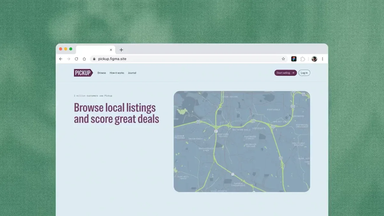Image resolution: width=384 pixels, height=216 pixels.
Task: Click the pickup.figma.site address bar
Action: click(188, 59)
